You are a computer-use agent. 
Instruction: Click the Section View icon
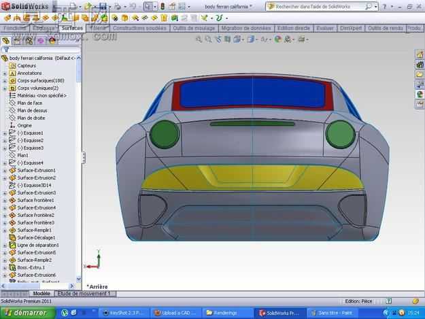pyautogui.click(x=228, y=39)
